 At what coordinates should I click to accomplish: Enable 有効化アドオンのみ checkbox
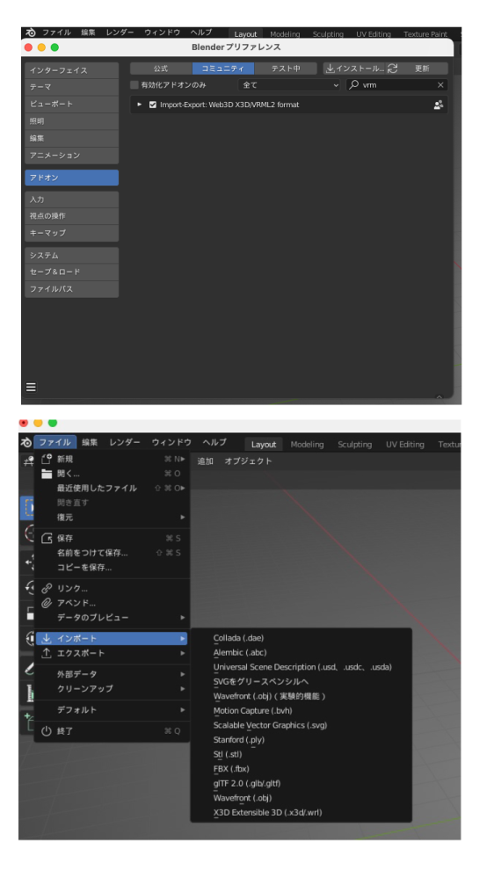pos(134,85)
